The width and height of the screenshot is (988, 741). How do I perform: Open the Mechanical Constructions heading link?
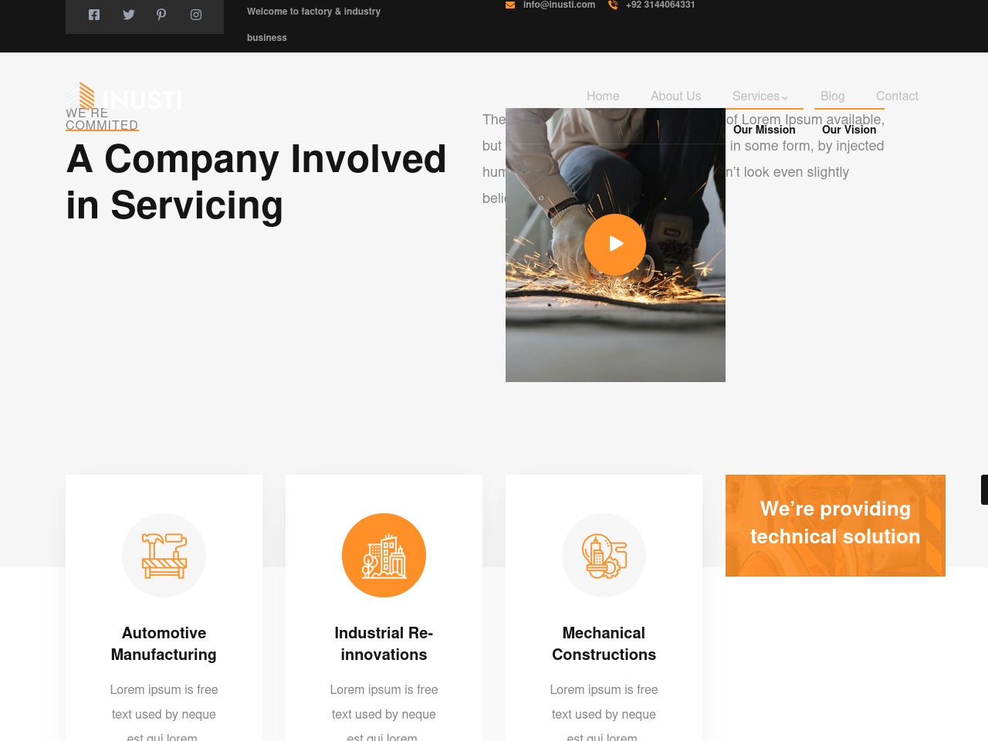(604, 644)
